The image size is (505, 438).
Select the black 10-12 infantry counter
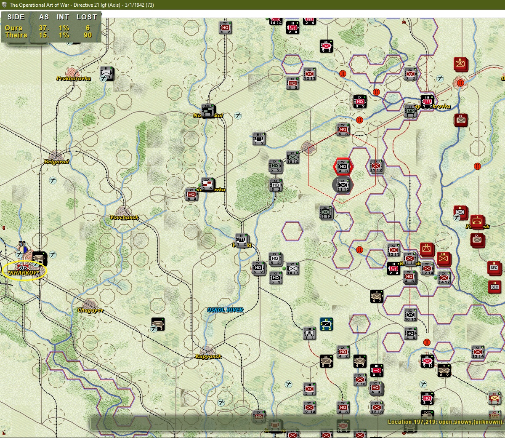(x=410, y=315)
